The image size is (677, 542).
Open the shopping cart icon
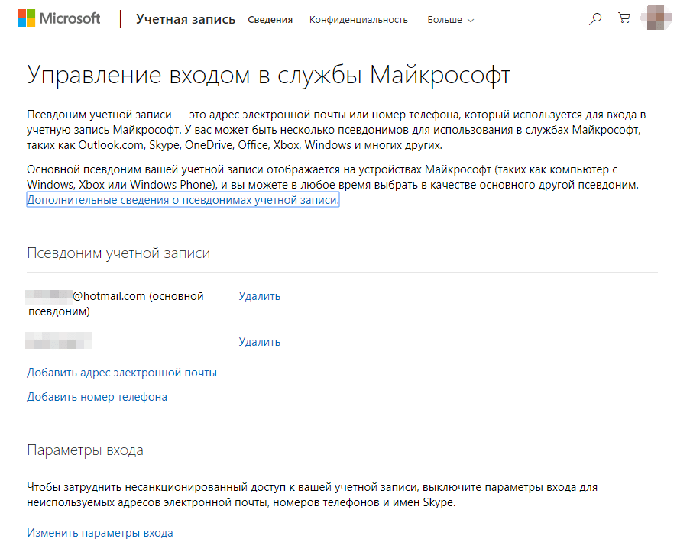pos(624,20)
